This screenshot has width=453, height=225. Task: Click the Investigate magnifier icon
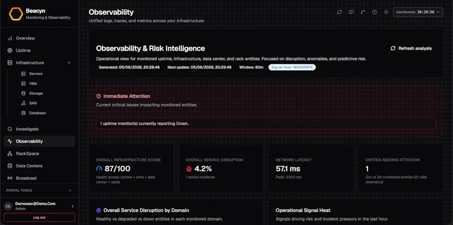click(x=10, y=129)
